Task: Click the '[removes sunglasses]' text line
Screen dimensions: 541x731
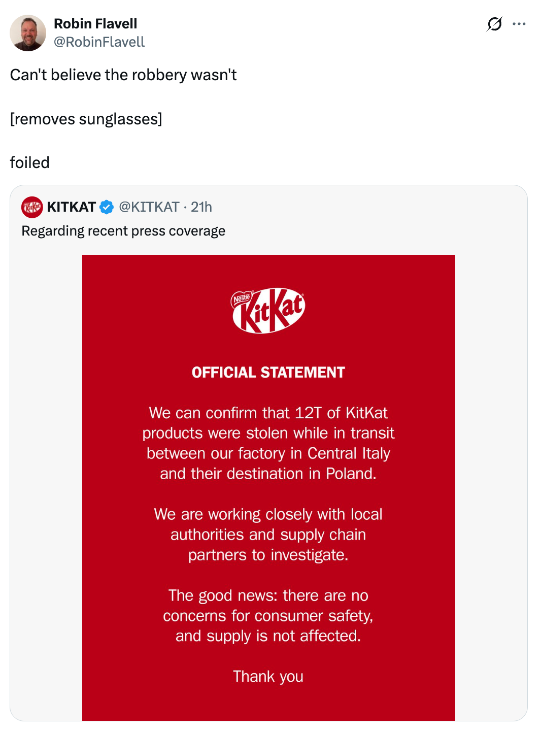Action: 86,118
